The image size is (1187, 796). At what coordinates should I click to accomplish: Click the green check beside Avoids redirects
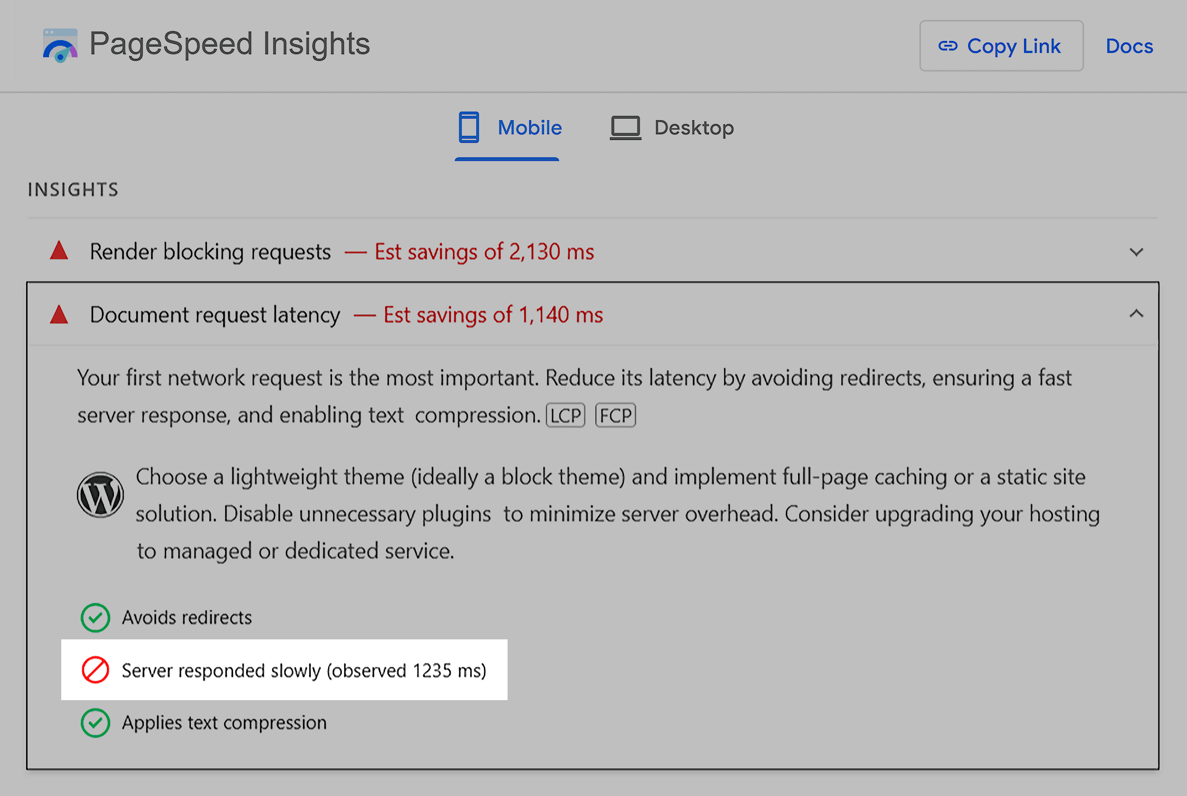95,618
